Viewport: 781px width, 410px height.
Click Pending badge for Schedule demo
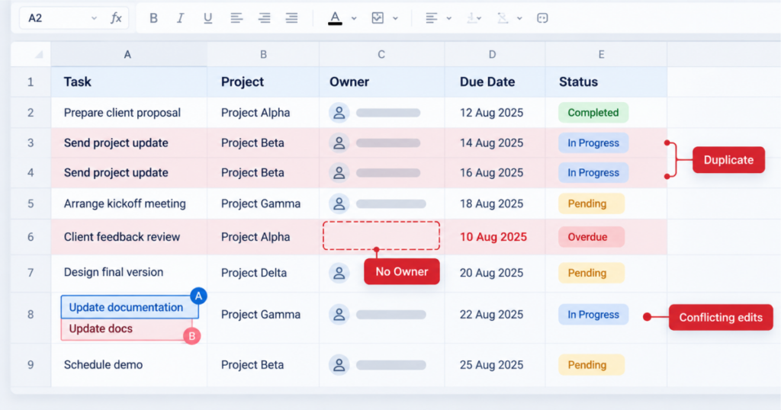pyautogui.click(x=591, y=365)
